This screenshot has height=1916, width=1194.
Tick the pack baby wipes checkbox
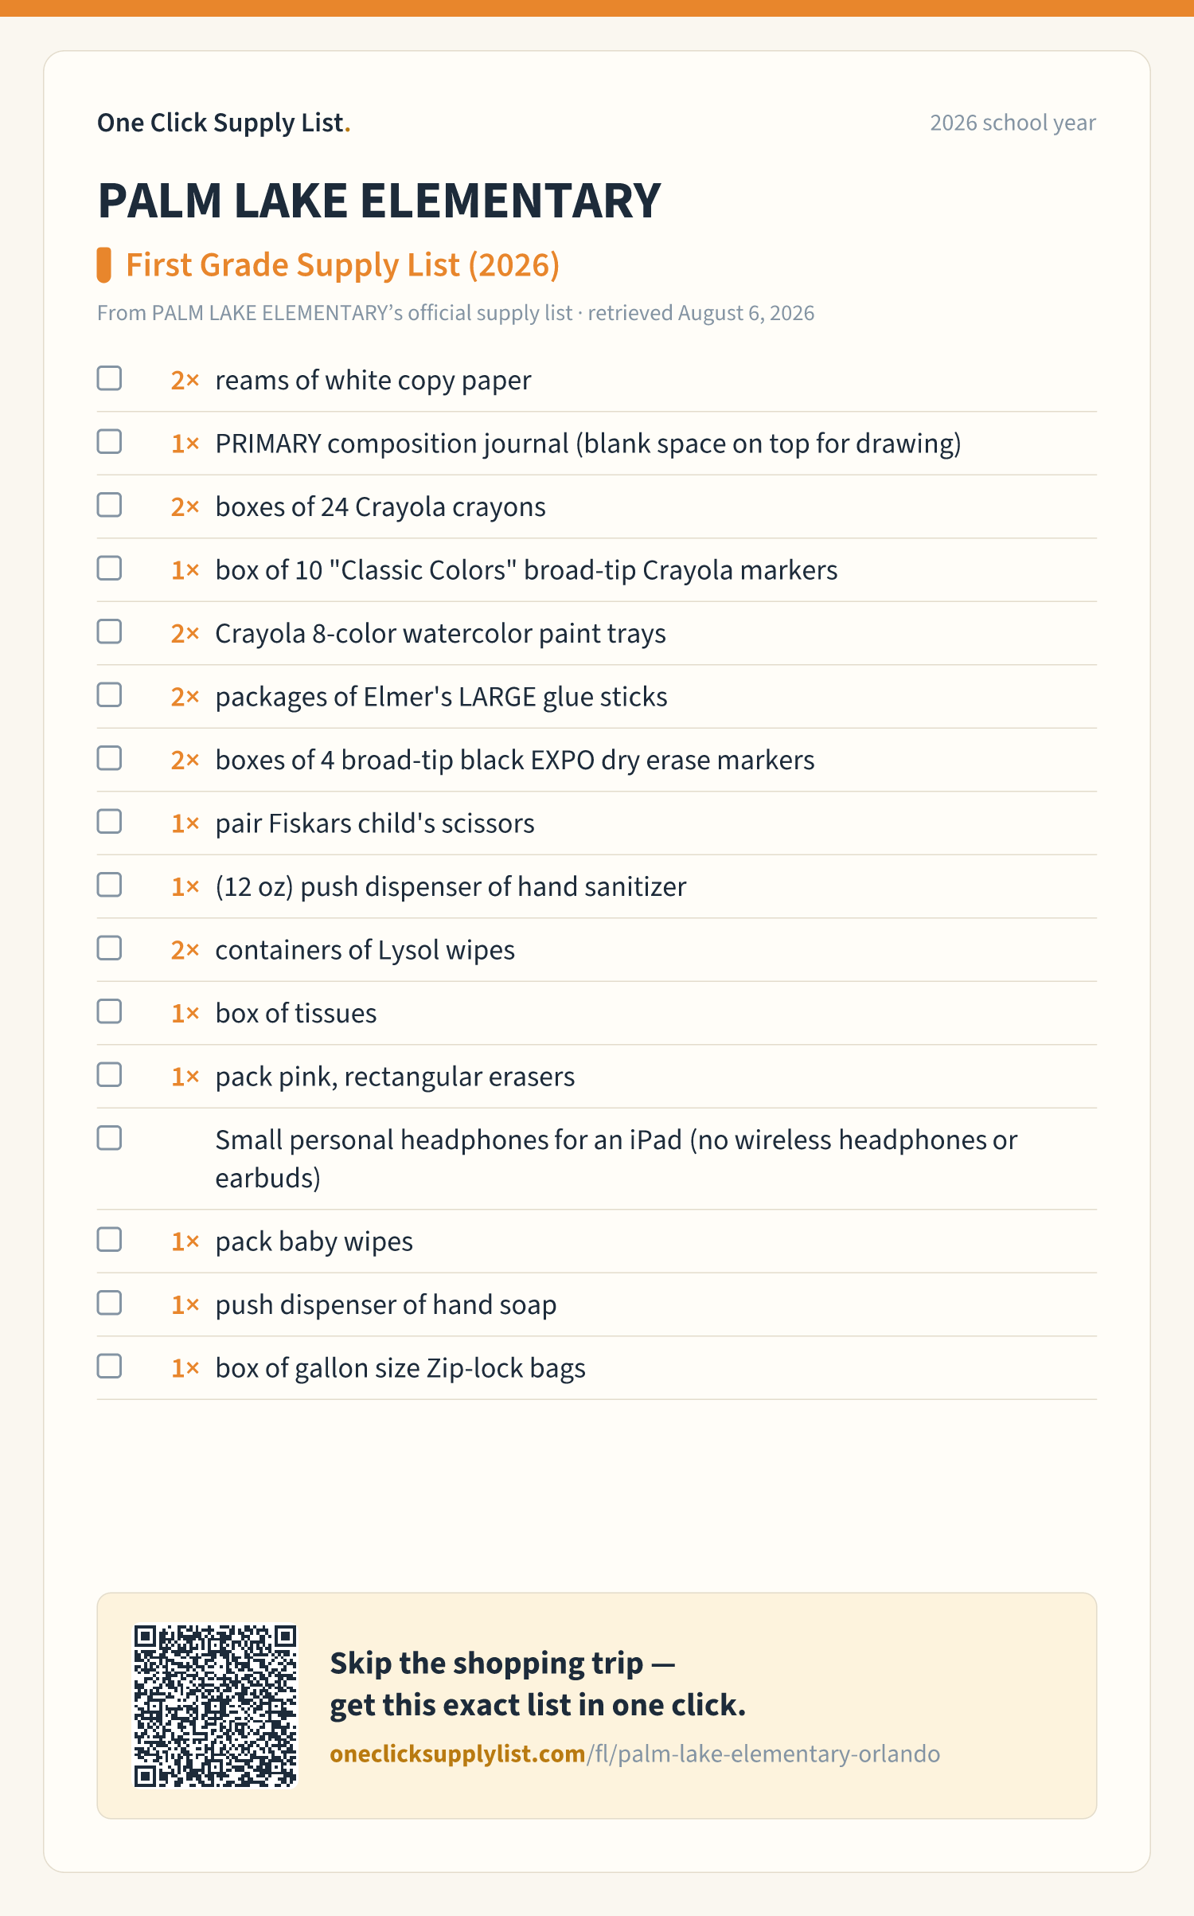(x=109, y=1239)
